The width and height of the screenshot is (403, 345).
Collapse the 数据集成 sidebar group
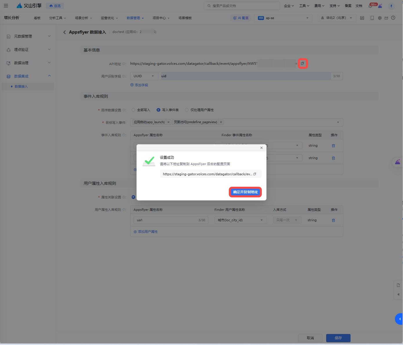[x=29, y=76]
